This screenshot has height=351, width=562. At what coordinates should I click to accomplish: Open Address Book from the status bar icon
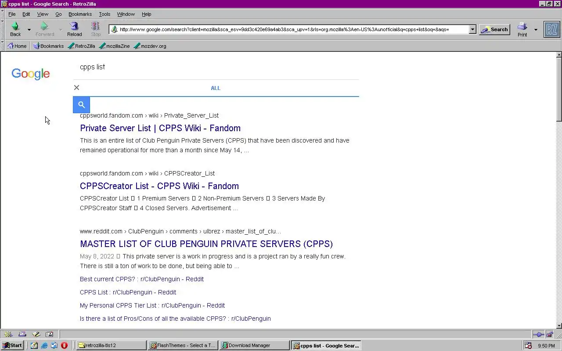click(49, 334)
